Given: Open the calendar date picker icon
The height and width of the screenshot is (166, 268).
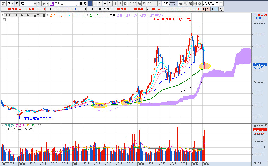Looking at the screenshot, I should click(221, 4).
